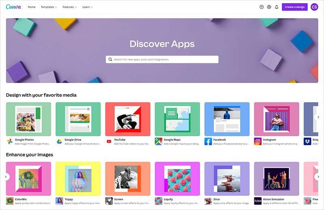324x210 pixels.
Task: Click the Facebook logo icon
Action: pyautogui.click(x=208, y=141)
